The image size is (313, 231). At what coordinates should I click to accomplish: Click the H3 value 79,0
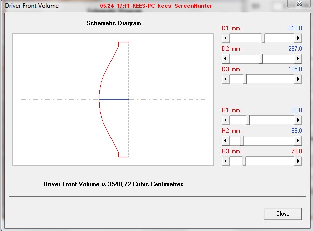296,151
